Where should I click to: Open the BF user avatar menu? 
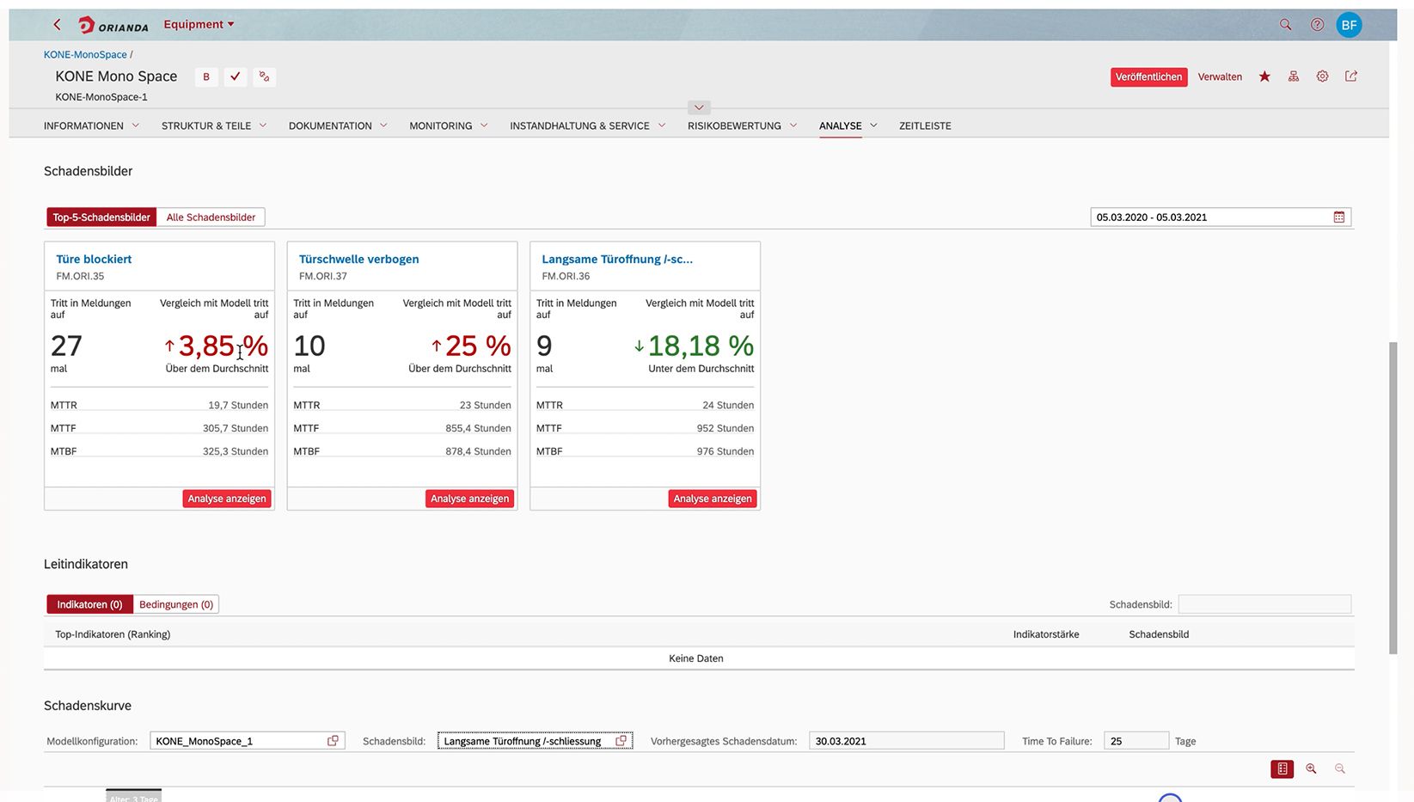[x=1349, y=25]
